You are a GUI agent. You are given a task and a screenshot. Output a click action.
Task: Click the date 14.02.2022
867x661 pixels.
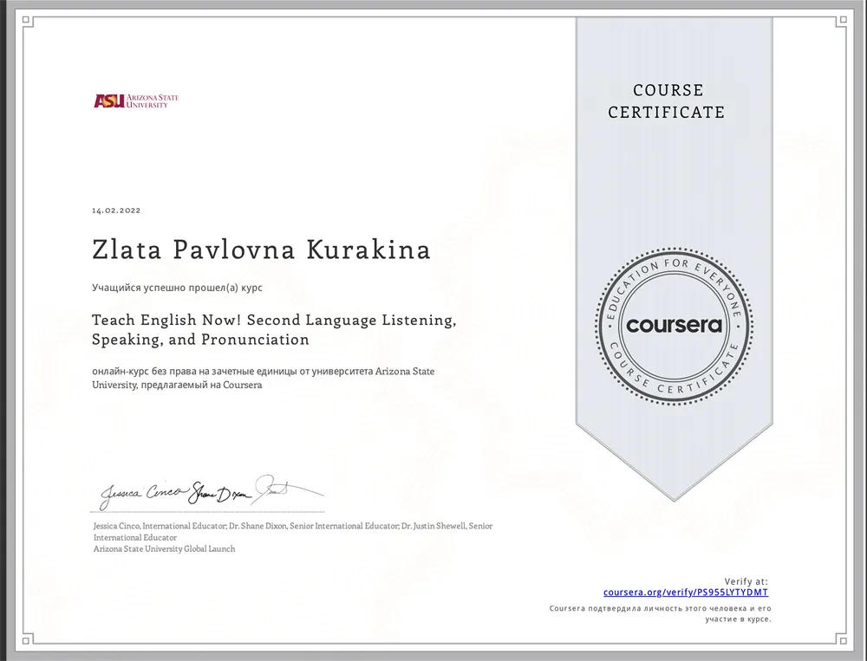click(x=116, y=210)
